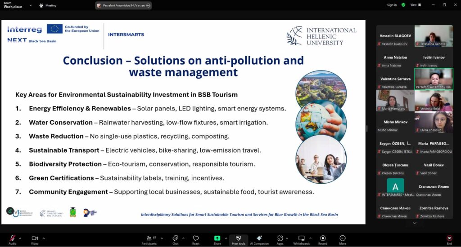Expand video options arrow beside Video

pos(44,238)
